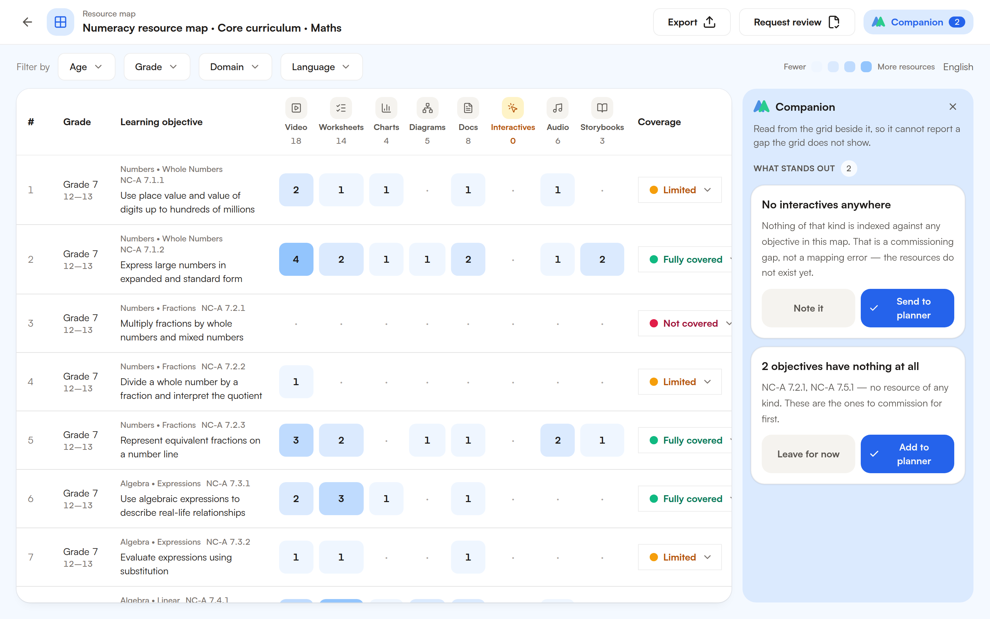Viewport: 990px width, 619px height.
Task: Expand Fully covered dropdown for NC-A 7.3.1
Action: click(x=685, y=499)
